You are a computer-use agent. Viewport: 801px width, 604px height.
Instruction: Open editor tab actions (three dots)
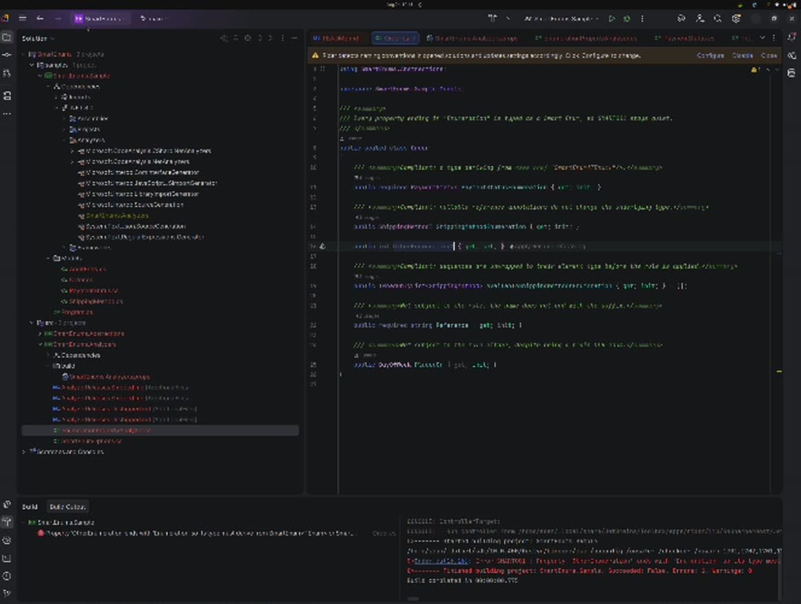(x=774, y=38)
